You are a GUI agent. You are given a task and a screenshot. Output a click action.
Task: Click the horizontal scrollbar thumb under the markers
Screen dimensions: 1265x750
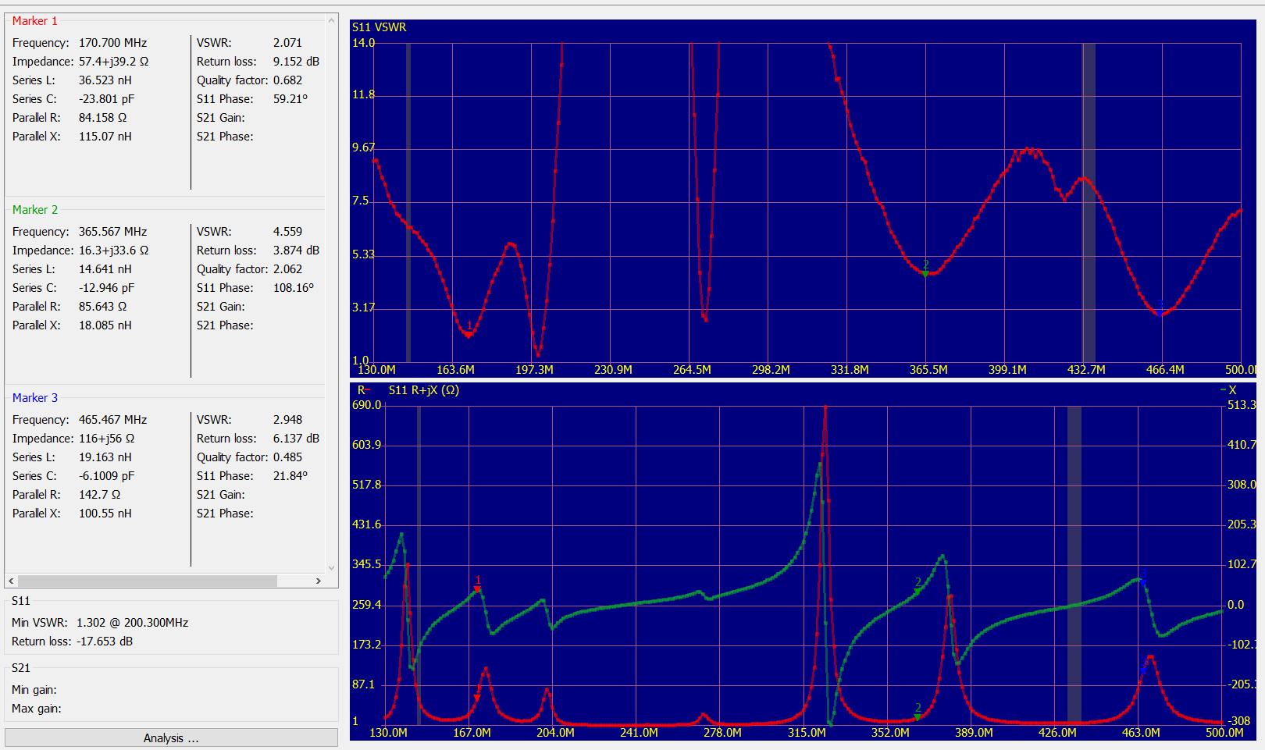[147, 581]
